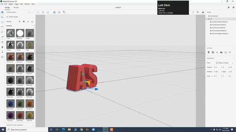Open the Pivot Bottom Center dropdown

pyautogui.click(x=225, y=63)
